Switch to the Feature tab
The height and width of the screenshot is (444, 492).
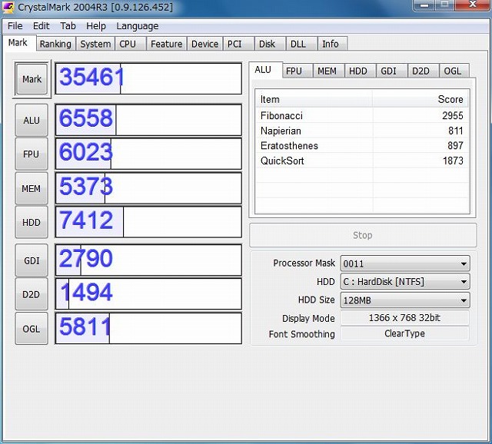[166, 44]
